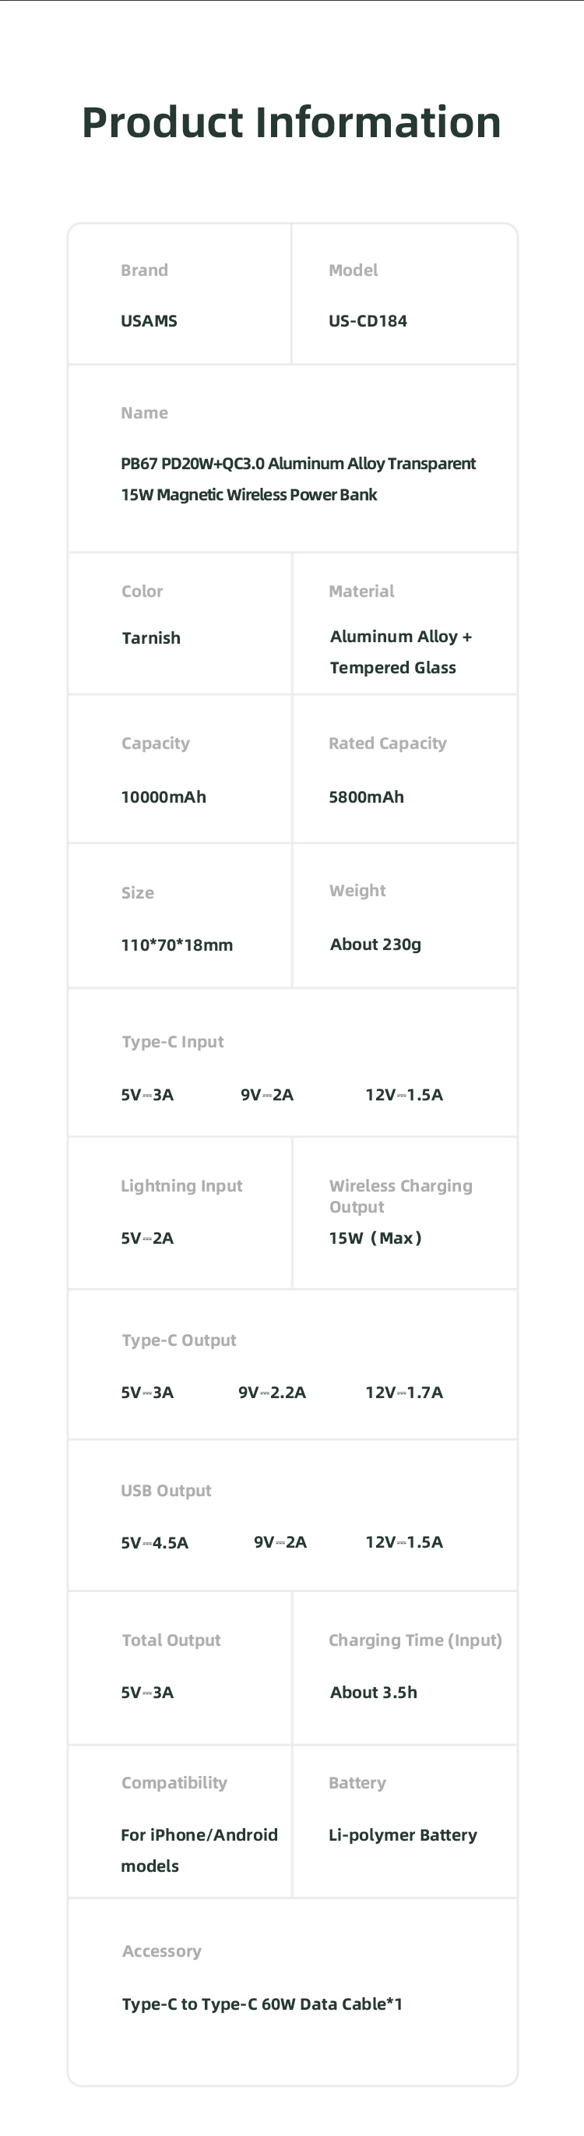Click the About 230g weight value
Image resolution: width=584 pixels, height=2136 pixels.
pyautogui.click(x=375, y=944)
